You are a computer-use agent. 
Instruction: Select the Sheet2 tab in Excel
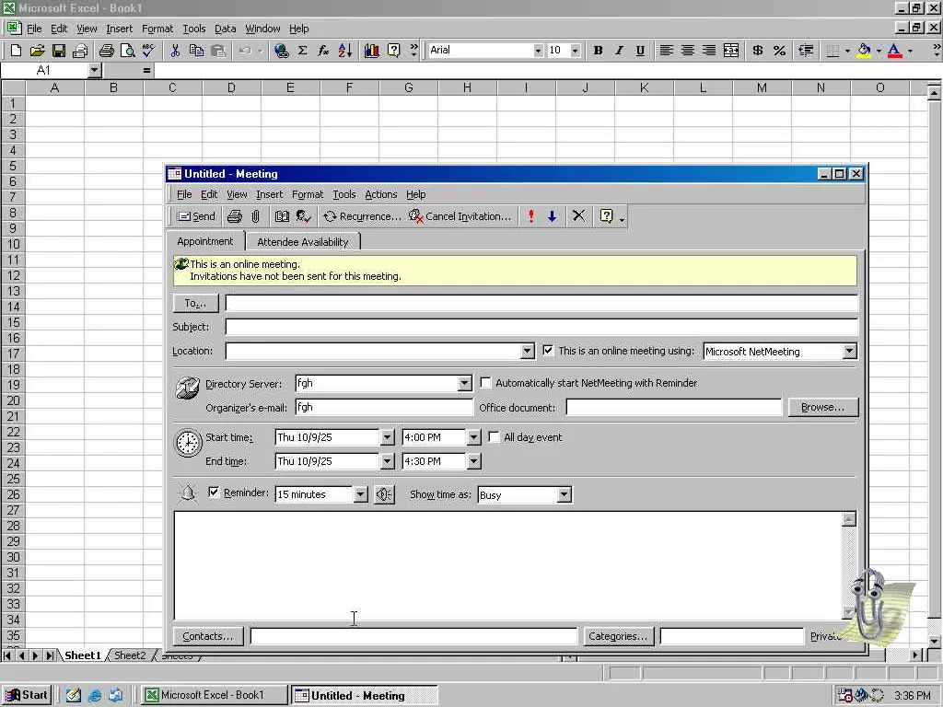click(130, 655)
